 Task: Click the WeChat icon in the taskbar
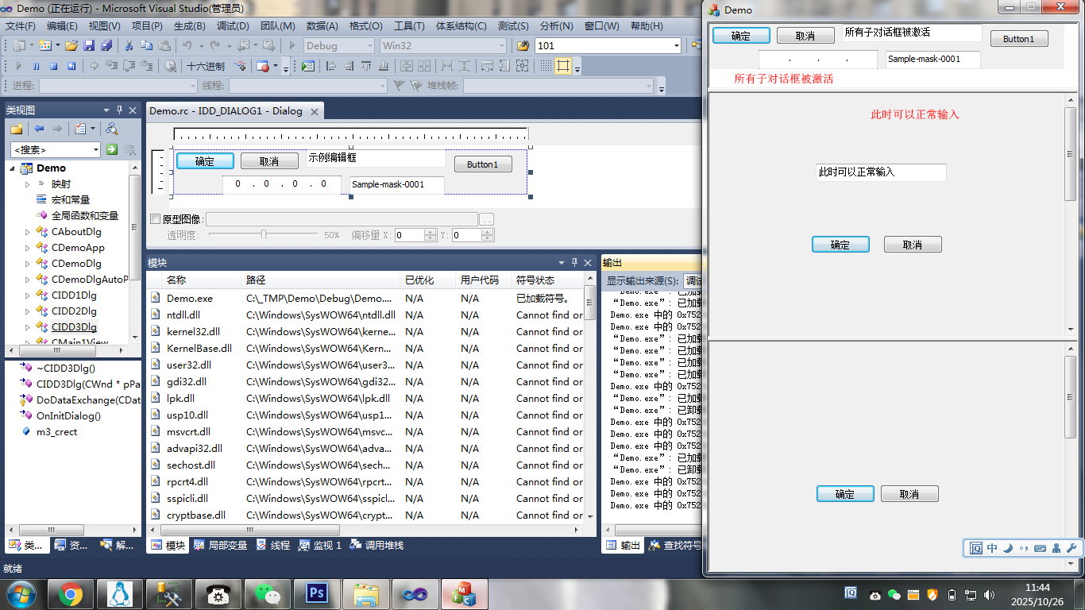point(268,594)
